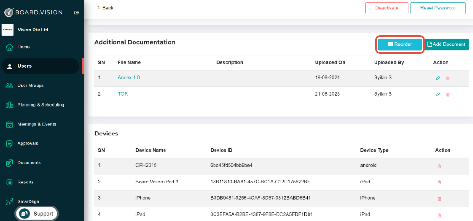This screenshot has height=221, width=473.
Task: Remove the iPhone device with trash icon
Action: tap(439, 198)
